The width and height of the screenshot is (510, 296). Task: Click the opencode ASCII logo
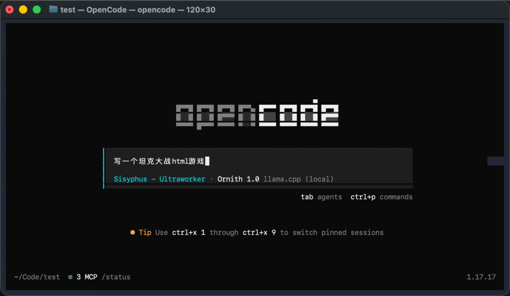pos(257,114)
